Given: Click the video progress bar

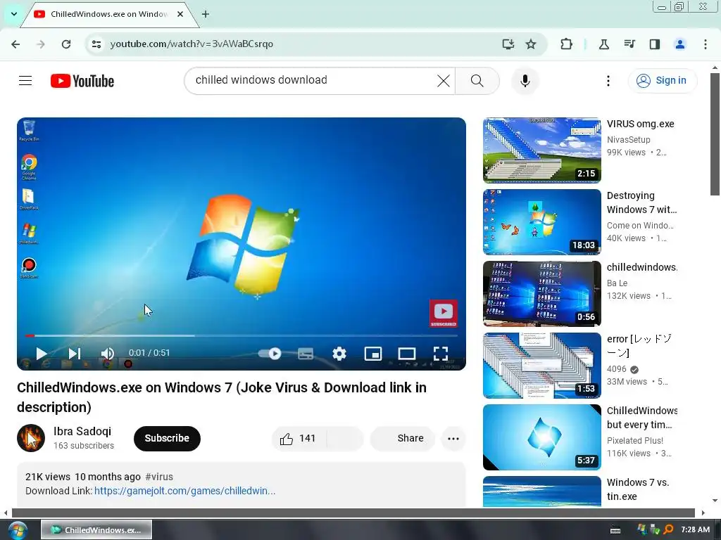Looking at the screenshot, I should tap(242, 335).
